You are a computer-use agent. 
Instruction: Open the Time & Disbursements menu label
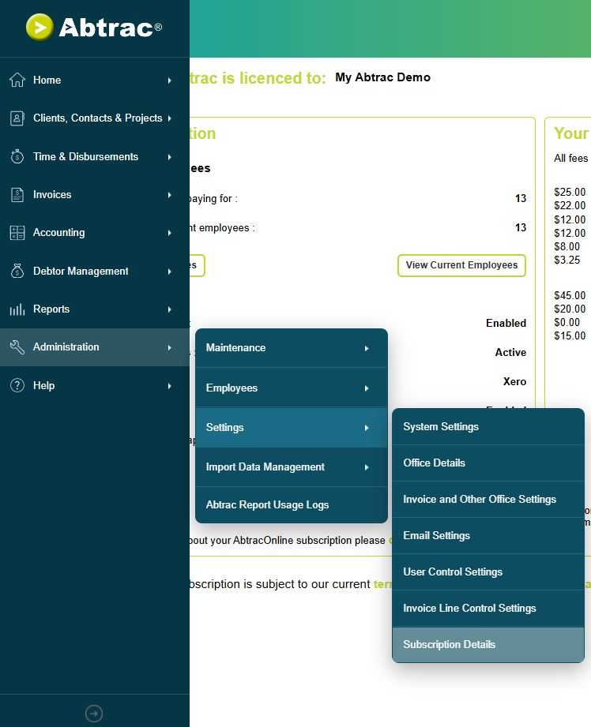[x=85, y=157]
